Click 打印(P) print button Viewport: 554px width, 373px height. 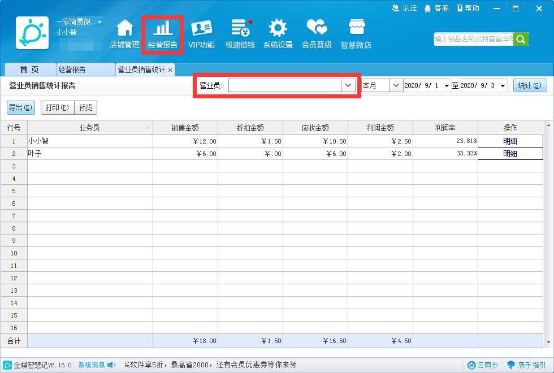[57, 107]
